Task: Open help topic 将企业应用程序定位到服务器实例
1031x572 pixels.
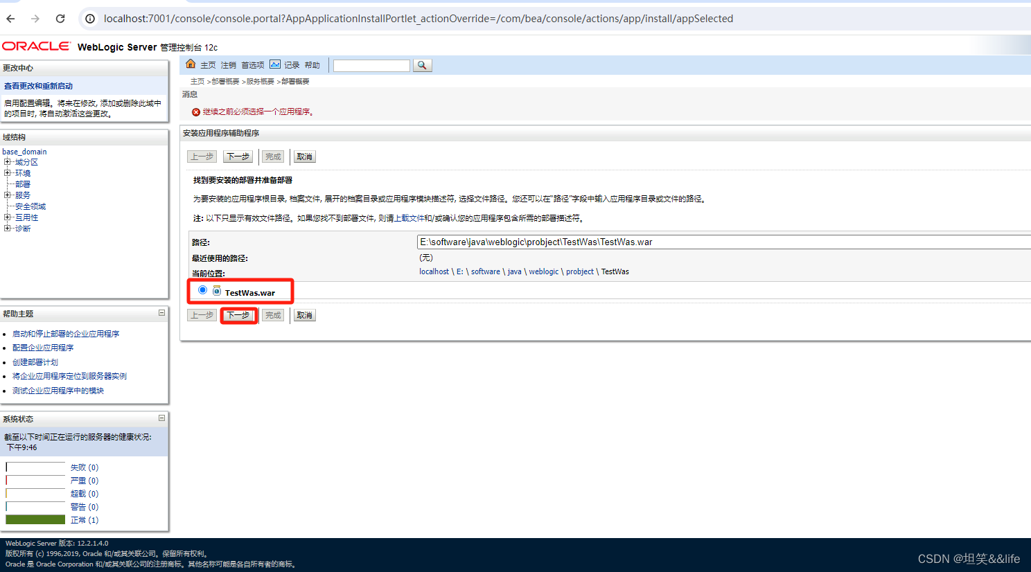Action: [69, 376]
